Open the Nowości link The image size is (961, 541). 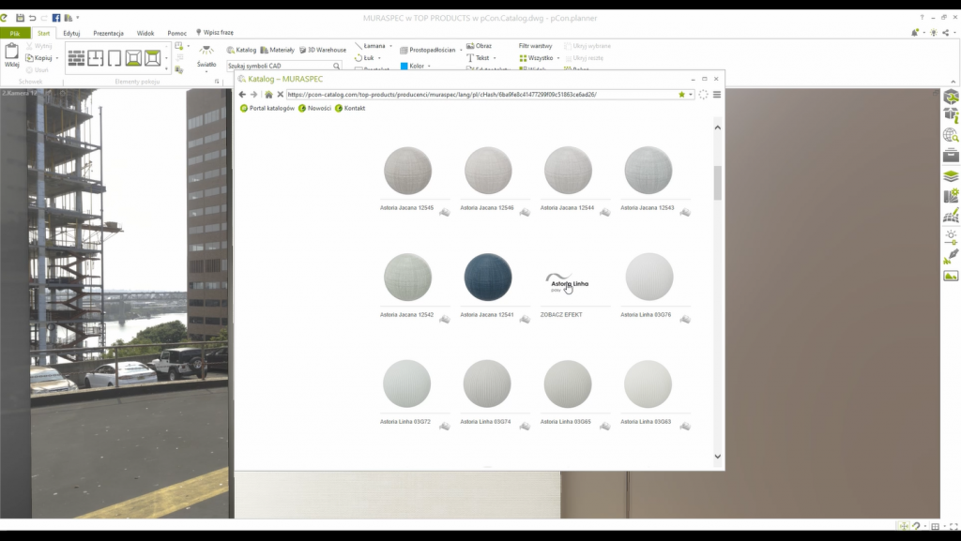314,109
